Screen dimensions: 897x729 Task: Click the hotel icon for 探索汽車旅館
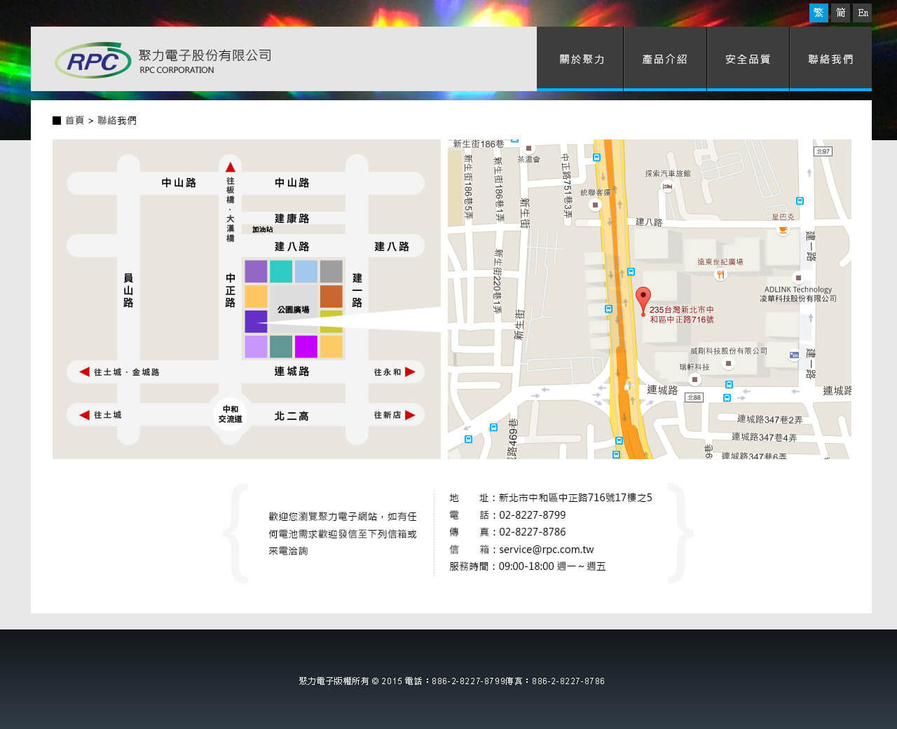click(x=667, y=186)
